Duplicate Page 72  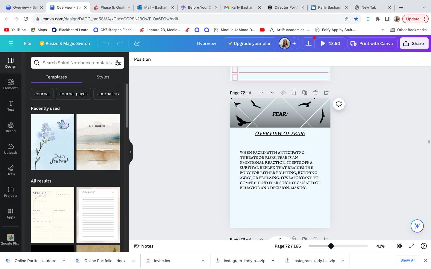coord(304,93)
